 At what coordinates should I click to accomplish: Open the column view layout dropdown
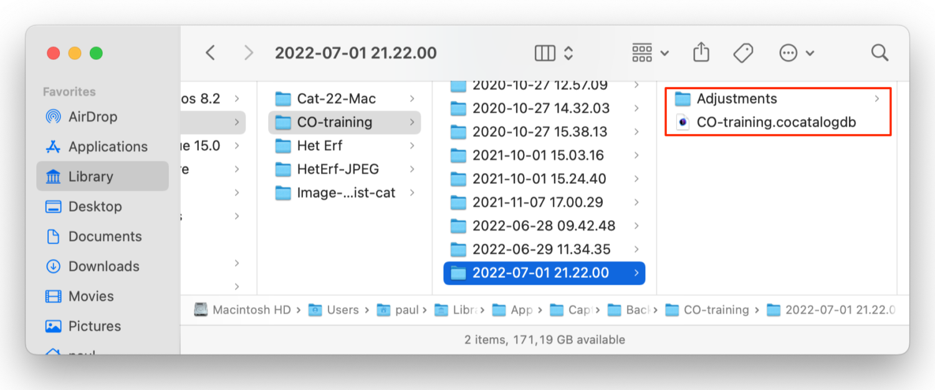pyautogui.click(x=553, y=52)
